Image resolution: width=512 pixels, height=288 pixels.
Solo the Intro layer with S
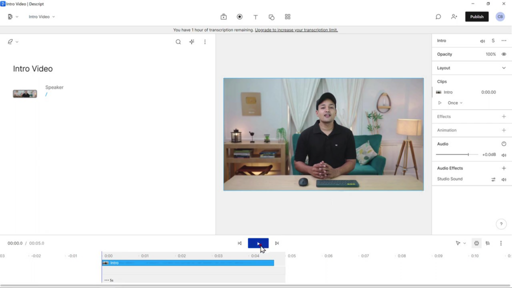click(493, 41)
